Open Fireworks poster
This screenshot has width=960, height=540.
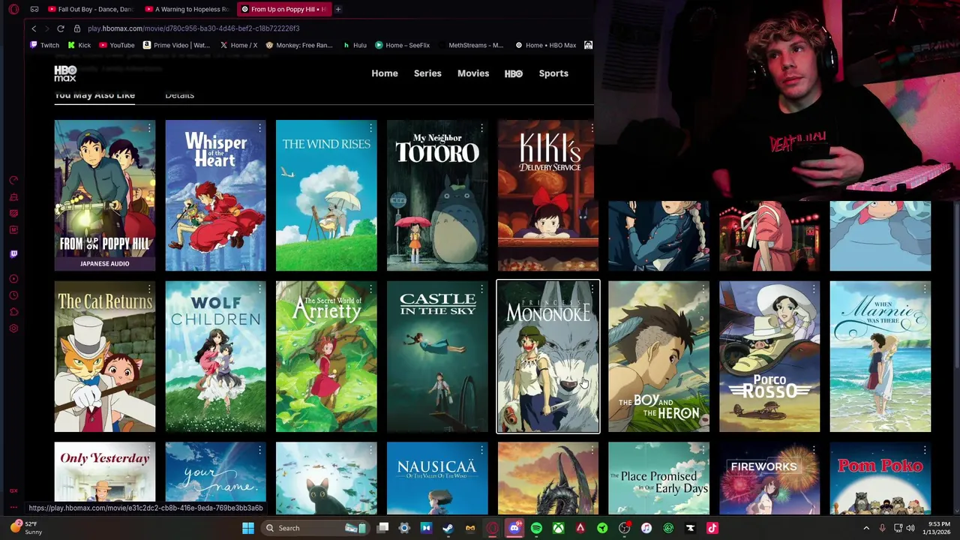tap(769, 478)
